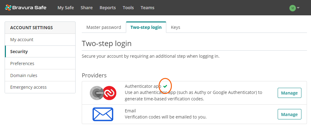
Task: Click 'Verification codes will be emailed' text
Action: point(166,117)
